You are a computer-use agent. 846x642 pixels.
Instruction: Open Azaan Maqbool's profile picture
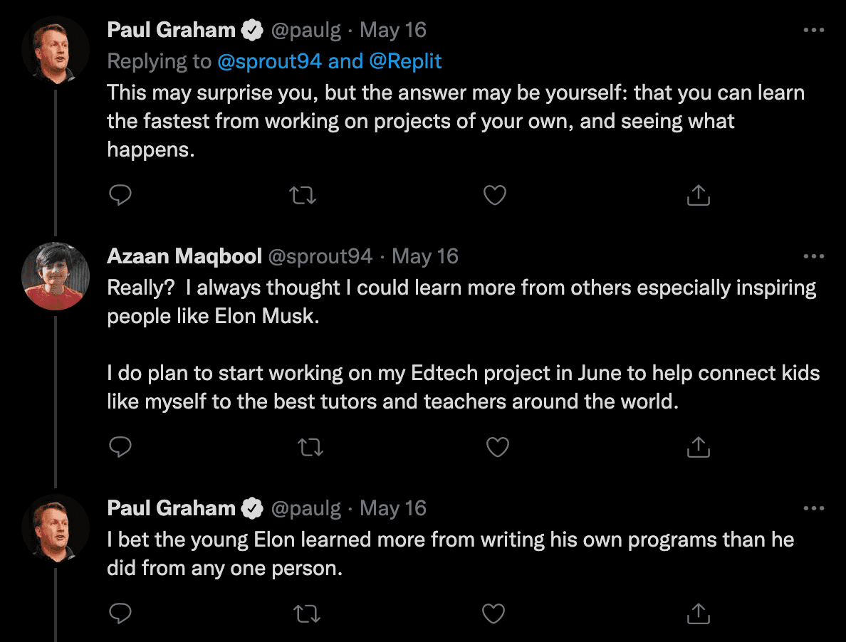click(56, 276)
